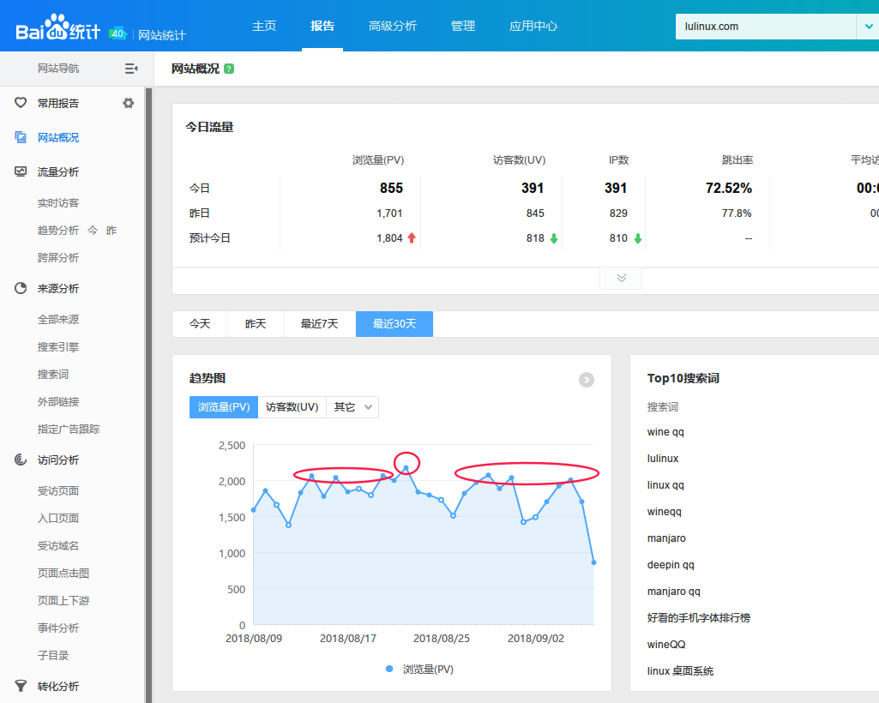Click the last data point on trend chart
879x703 pixels.
point(593,562)
